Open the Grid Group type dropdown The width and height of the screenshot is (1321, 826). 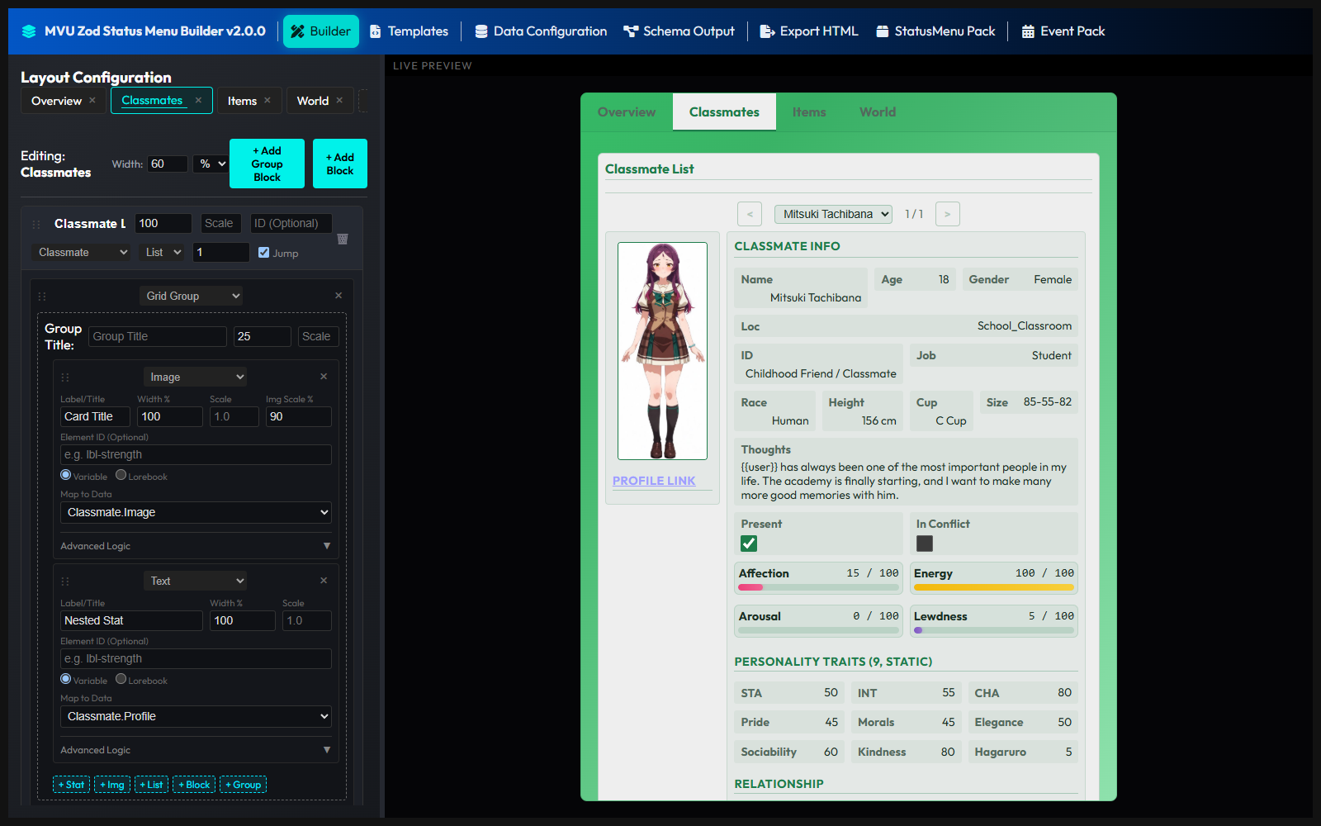(x=192, y=296)
